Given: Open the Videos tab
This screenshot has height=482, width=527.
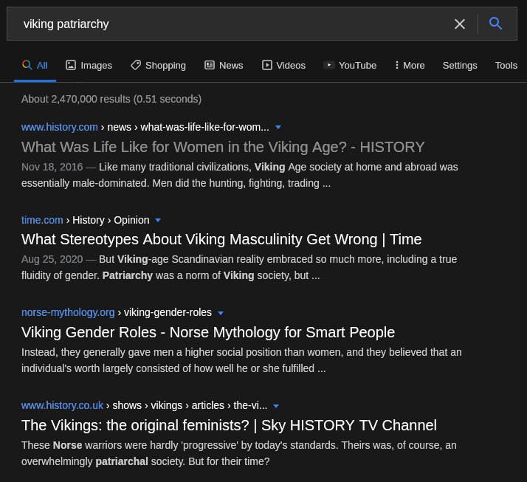Looking at the screenshot, I should click(283, 65).
